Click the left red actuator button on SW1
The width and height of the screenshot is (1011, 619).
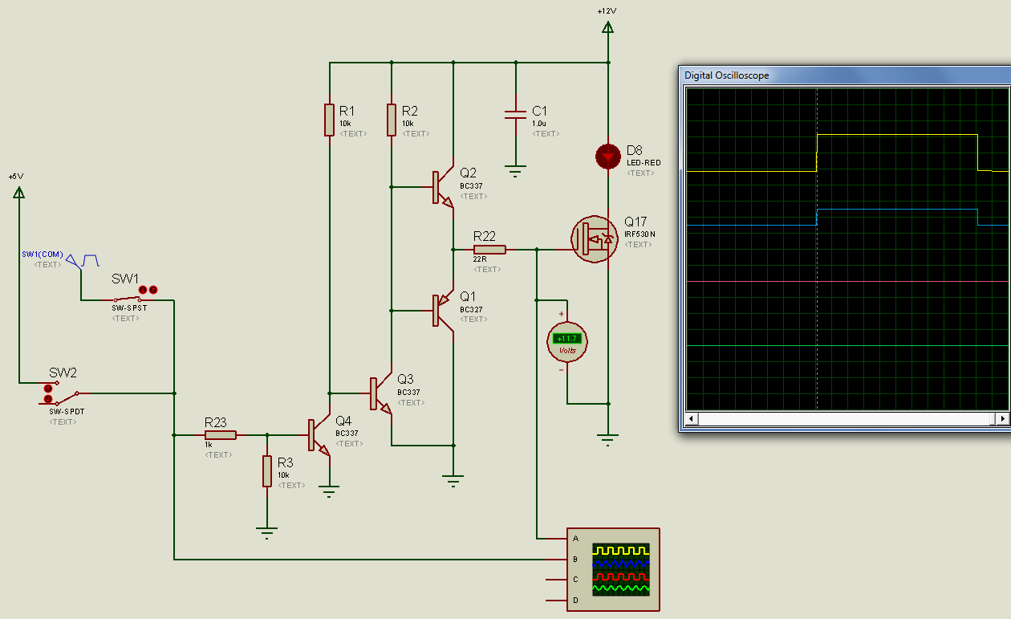tap(143, 290)
